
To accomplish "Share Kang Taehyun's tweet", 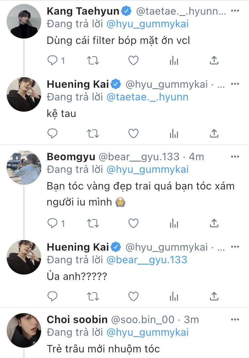I will point(214,60).
